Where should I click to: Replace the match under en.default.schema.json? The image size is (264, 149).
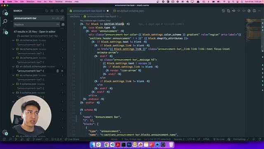pos(58,71)
